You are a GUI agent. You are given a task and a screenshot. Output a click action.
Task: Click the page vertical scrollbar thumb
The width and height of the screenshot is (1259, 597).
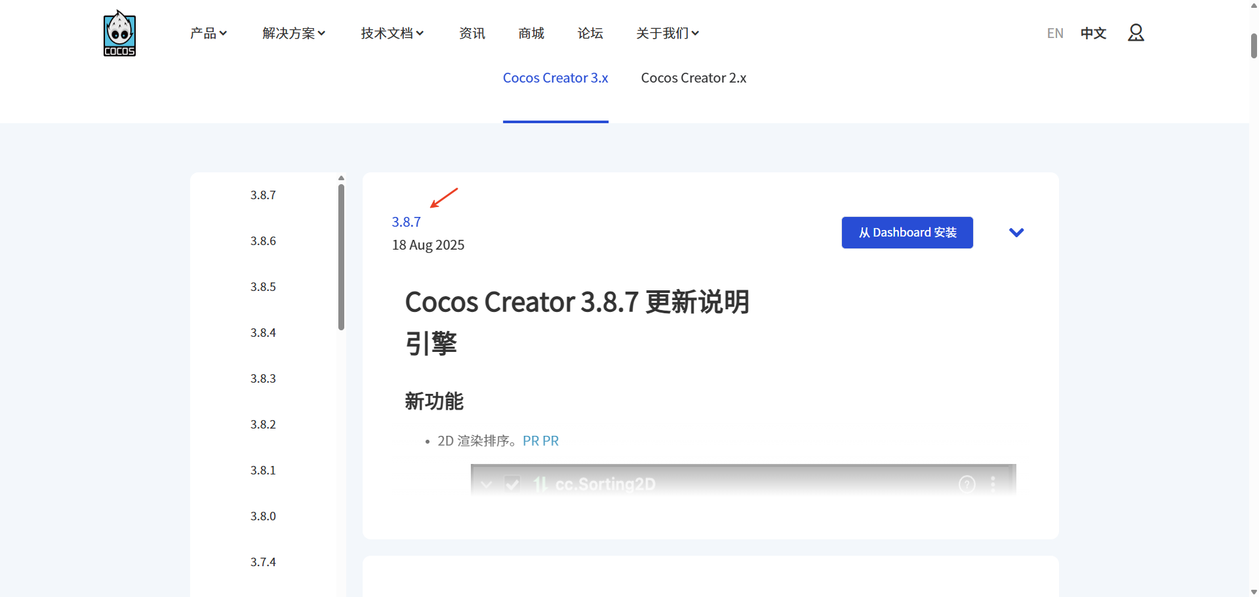[x=1254, y=46]
